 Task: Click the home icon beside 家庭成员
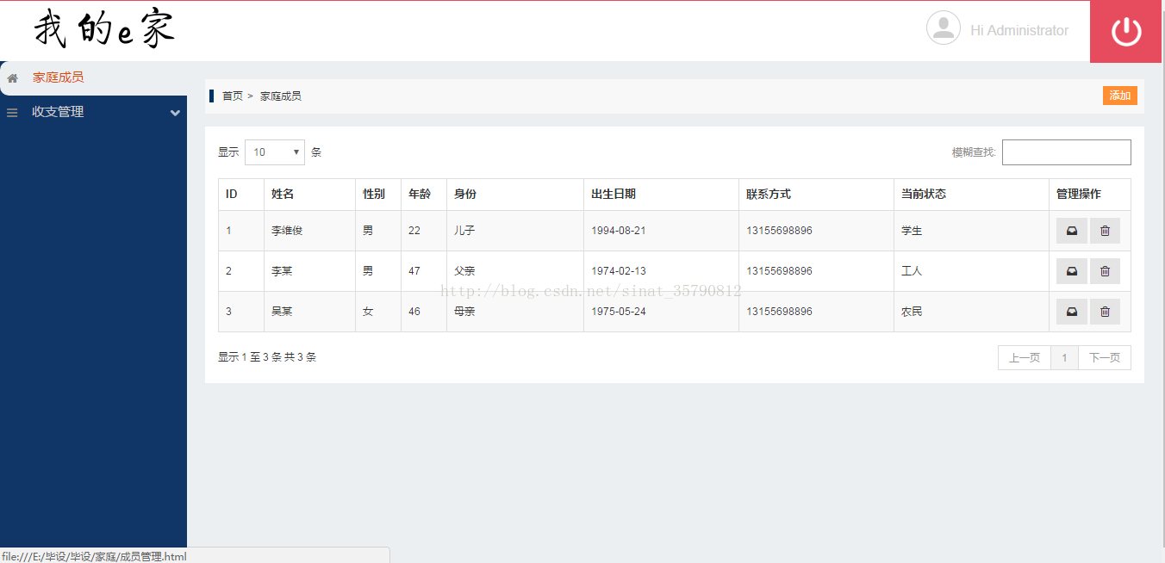(x=12, y=78)
